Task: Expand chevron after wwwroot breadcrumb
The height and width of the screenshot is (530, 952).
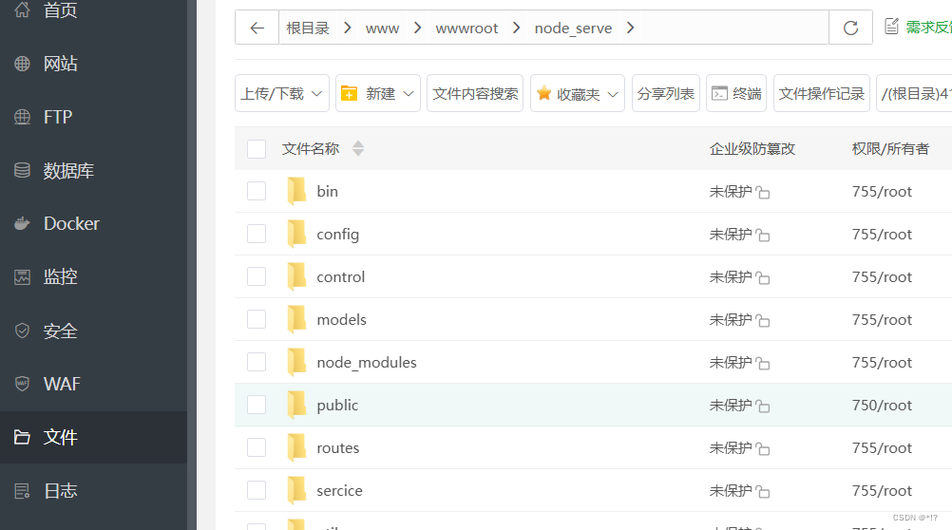Action: tap(516, 28)
